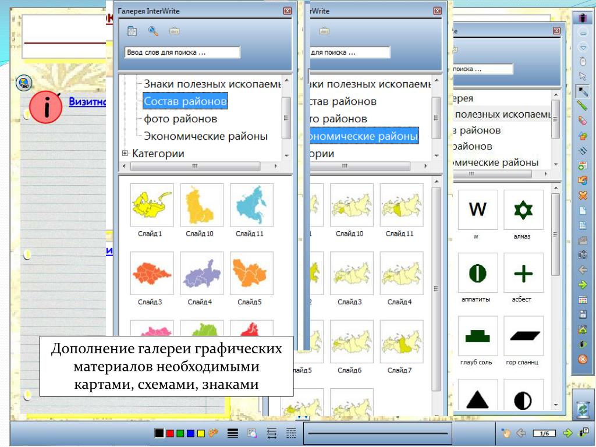Screen dimensions: 596x447
Task: Click the hand pan icon in bottom bar
Action: click(x=506, y=433)
